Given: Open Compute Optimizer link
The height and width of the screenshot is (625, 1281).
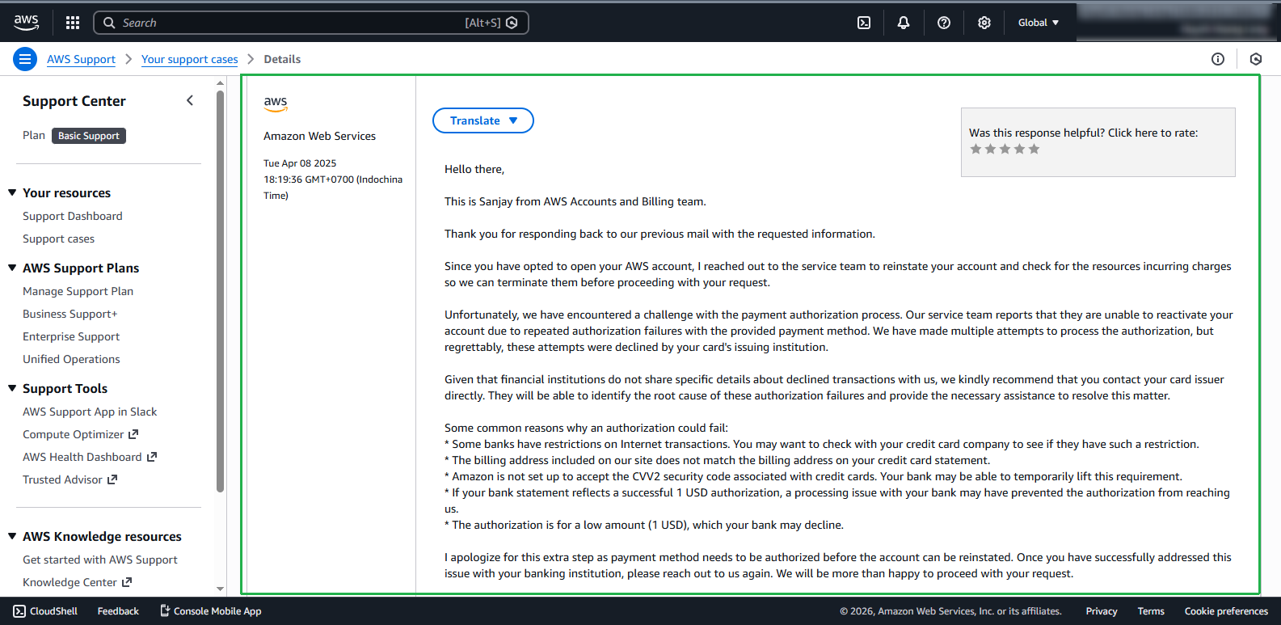Looking at the screenshot, I should point(74,434).
